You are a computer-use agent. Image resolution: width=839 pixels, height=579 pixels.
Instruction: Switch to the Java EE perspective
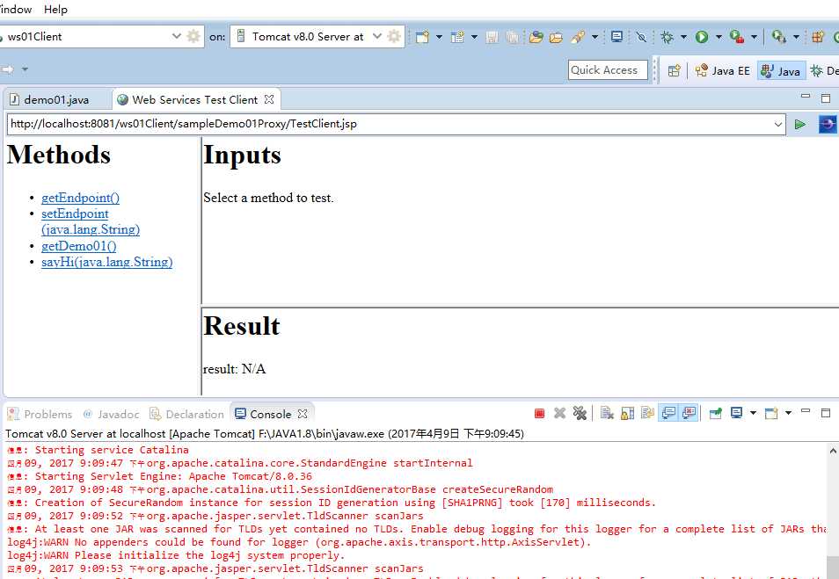(x=722, y=70)
